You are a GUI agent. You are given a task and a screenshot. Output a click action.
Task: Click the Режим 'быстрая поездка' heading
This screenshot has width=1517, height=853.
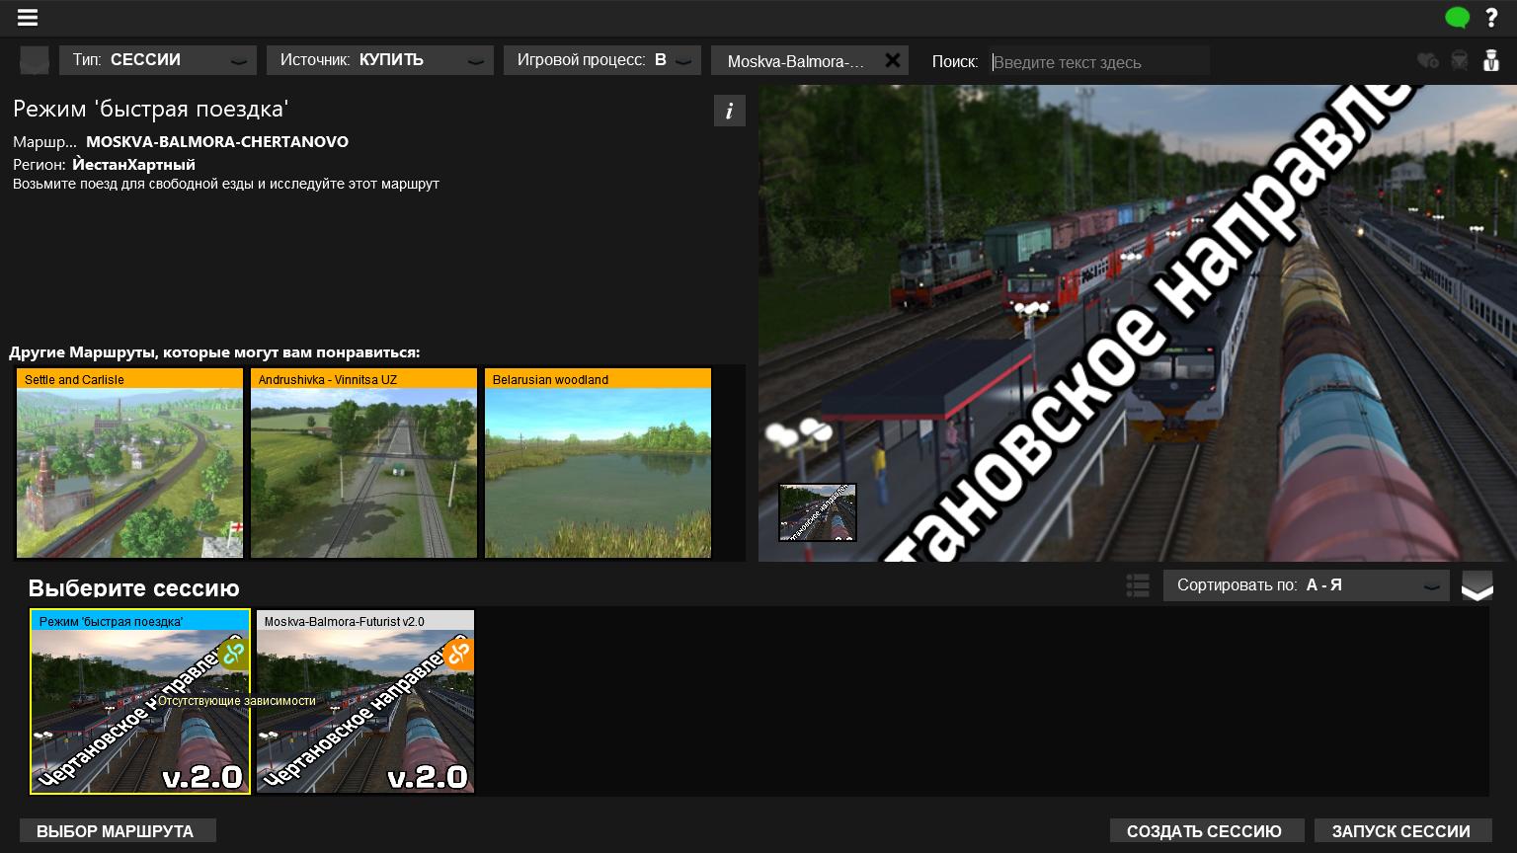click(x=150, y=109)
